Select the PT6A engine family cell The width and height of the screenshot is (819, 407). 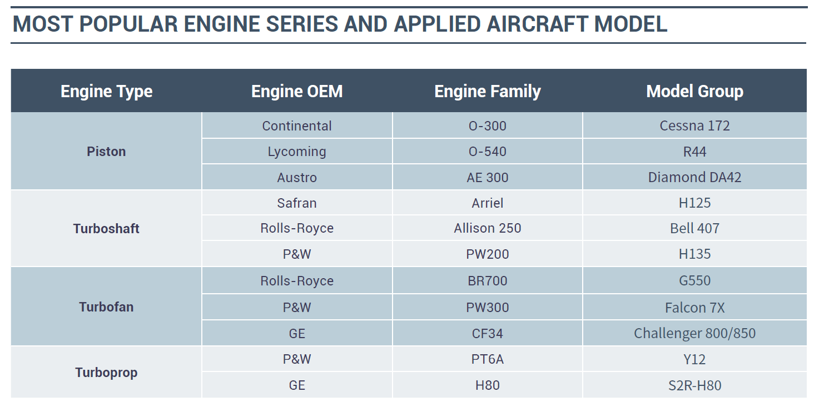(488, 359)
